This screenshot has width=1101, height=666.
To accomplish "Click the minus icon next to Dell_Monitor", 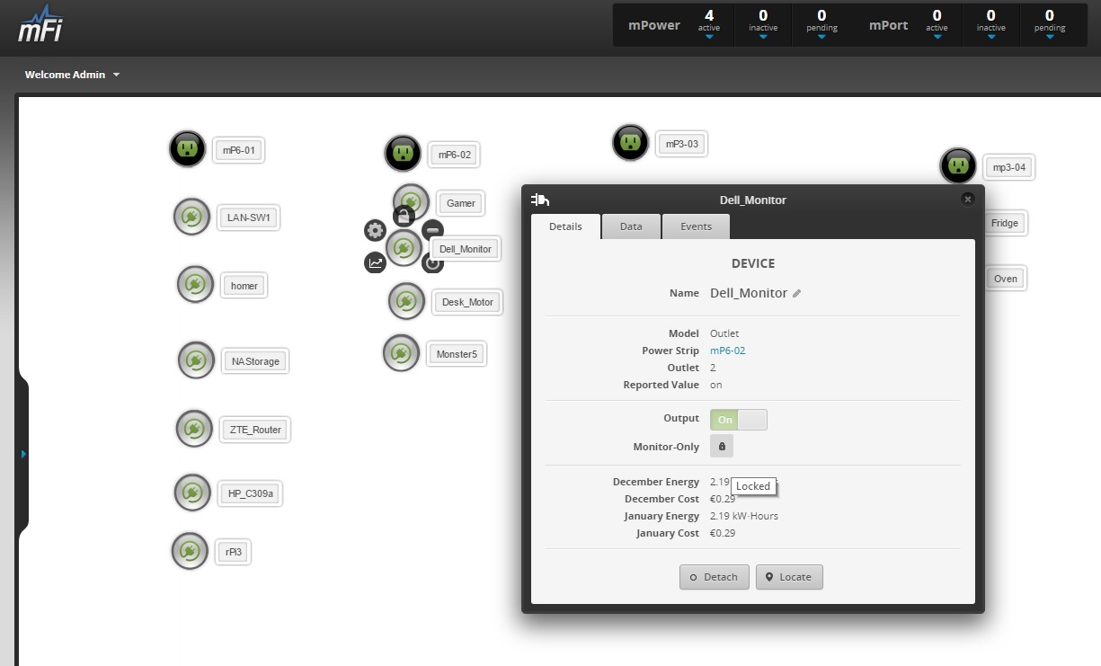I will click(432, 230).
